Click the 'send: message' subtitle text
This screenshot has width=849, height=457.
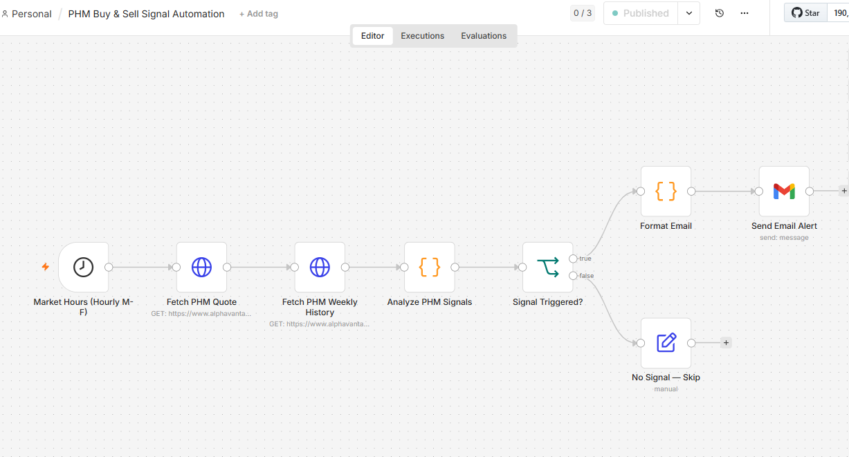[784, 238]
